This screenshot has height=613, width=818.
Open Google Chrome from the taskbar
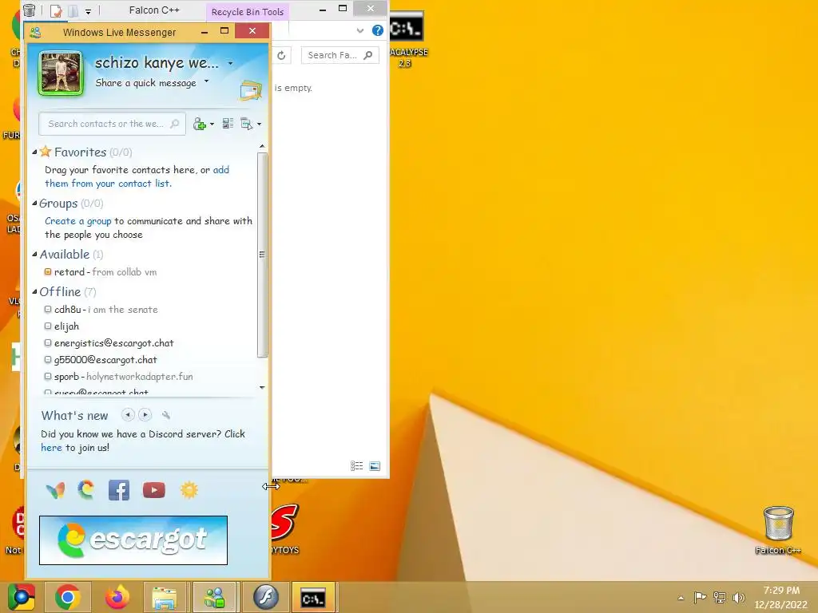point(68,597)
